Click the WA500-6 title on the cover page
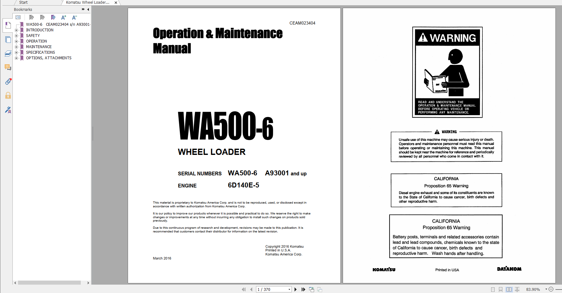The image size is (562, 293). coord(226,126)
